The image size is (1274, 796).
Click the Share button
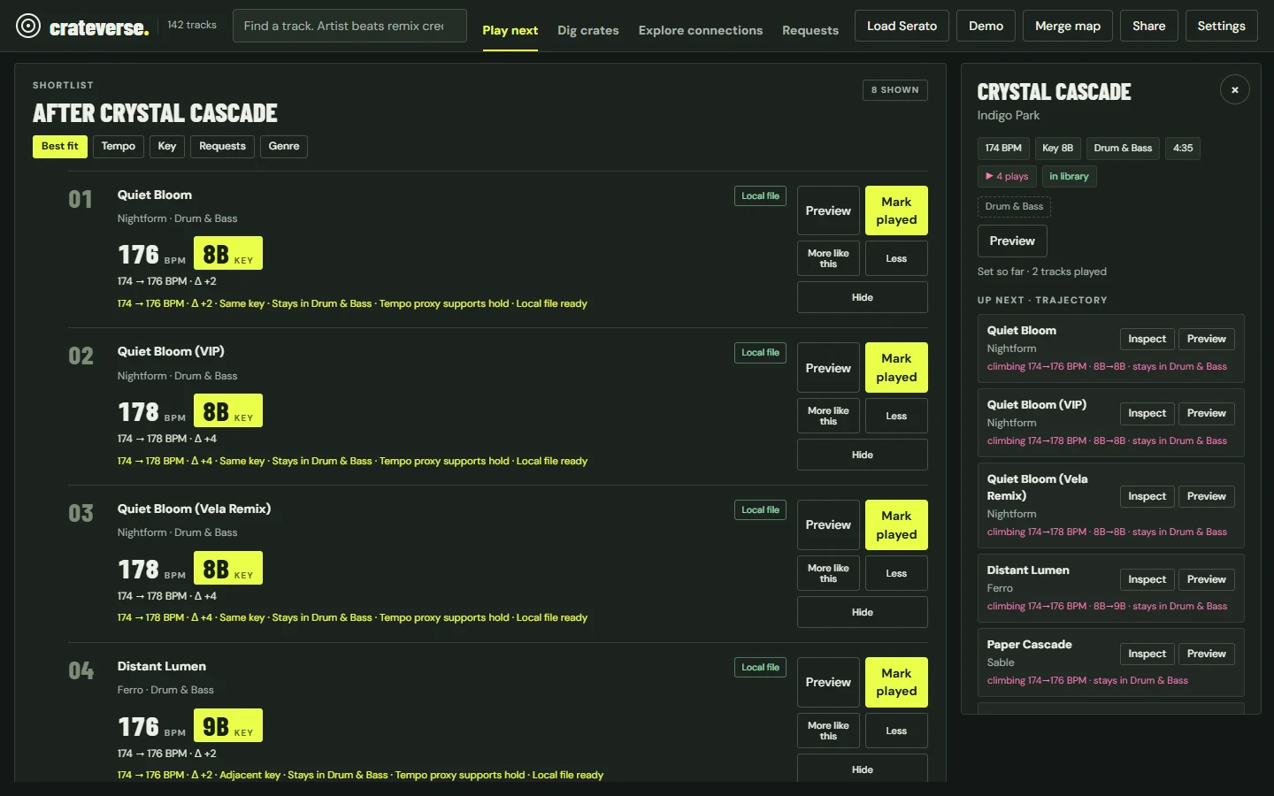[x=1148, y=26]
